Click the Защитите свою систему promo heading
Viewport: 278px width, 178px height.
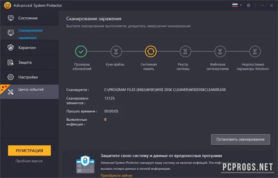pos(161,156)
